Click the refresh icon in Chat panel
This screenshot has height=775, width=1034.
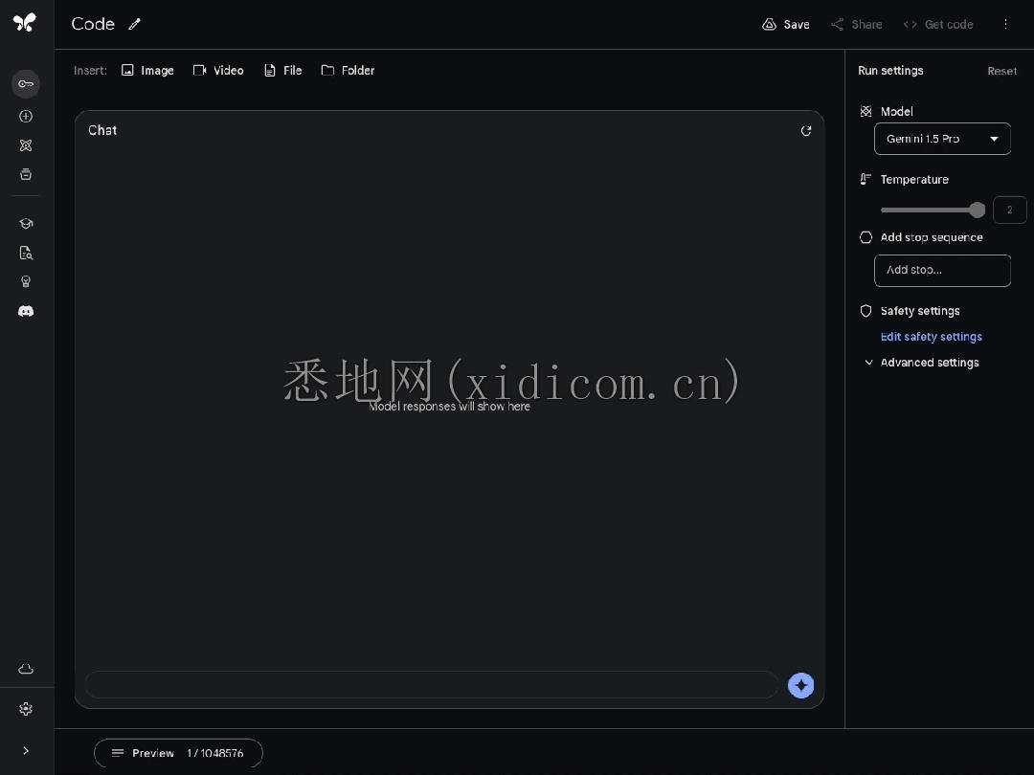click(x=806, y=131)
